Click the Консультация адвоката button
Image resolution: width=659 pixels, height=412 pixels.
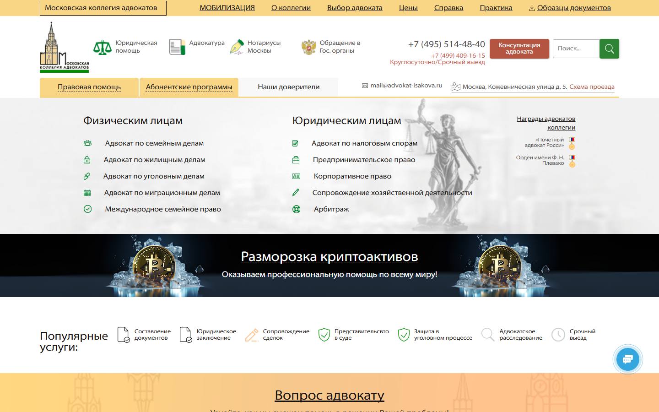(x=519, y=49)
